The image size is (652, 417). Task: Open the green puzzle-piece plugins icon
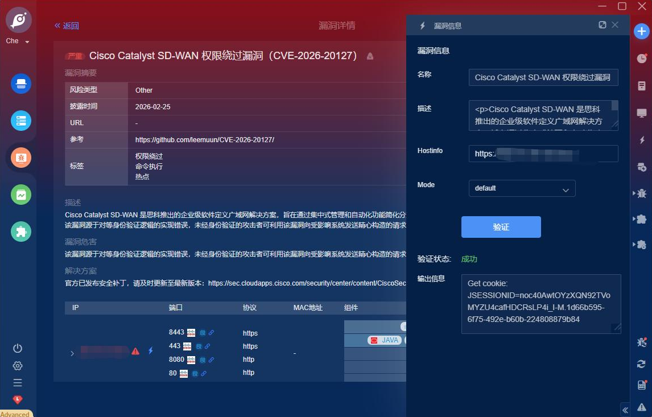pyautogui.click(x=21, y=232)
